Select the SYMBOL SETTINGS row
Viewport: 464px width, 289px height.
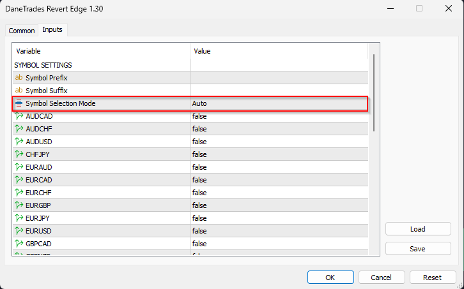click(190, 65)
